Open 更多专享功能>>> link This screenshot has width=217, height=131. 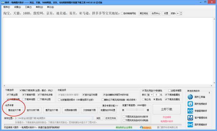[x=110, y=105]
